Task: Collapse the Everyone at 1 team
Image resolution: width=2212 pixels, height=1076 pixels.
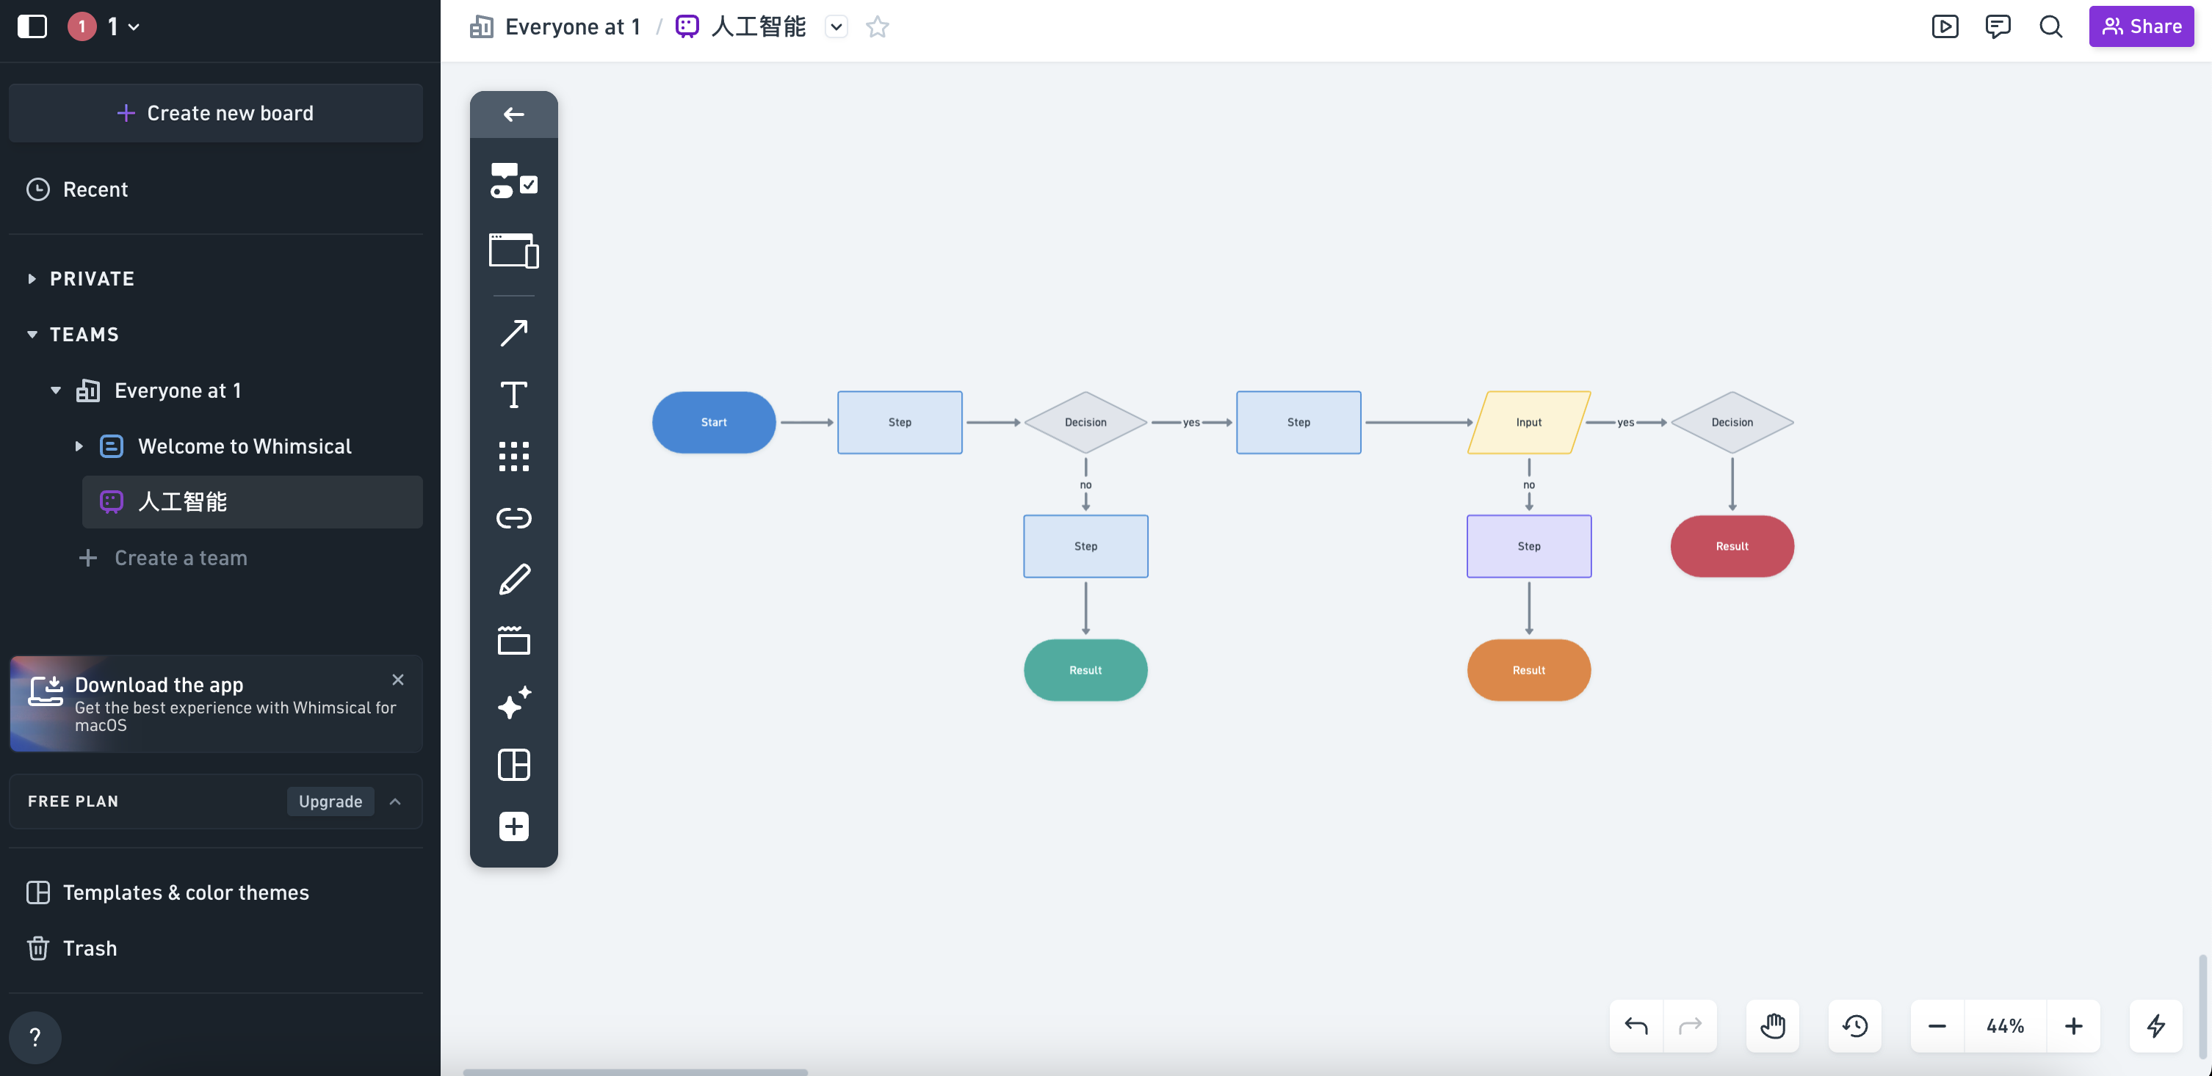Action: (x=56, y=390)
